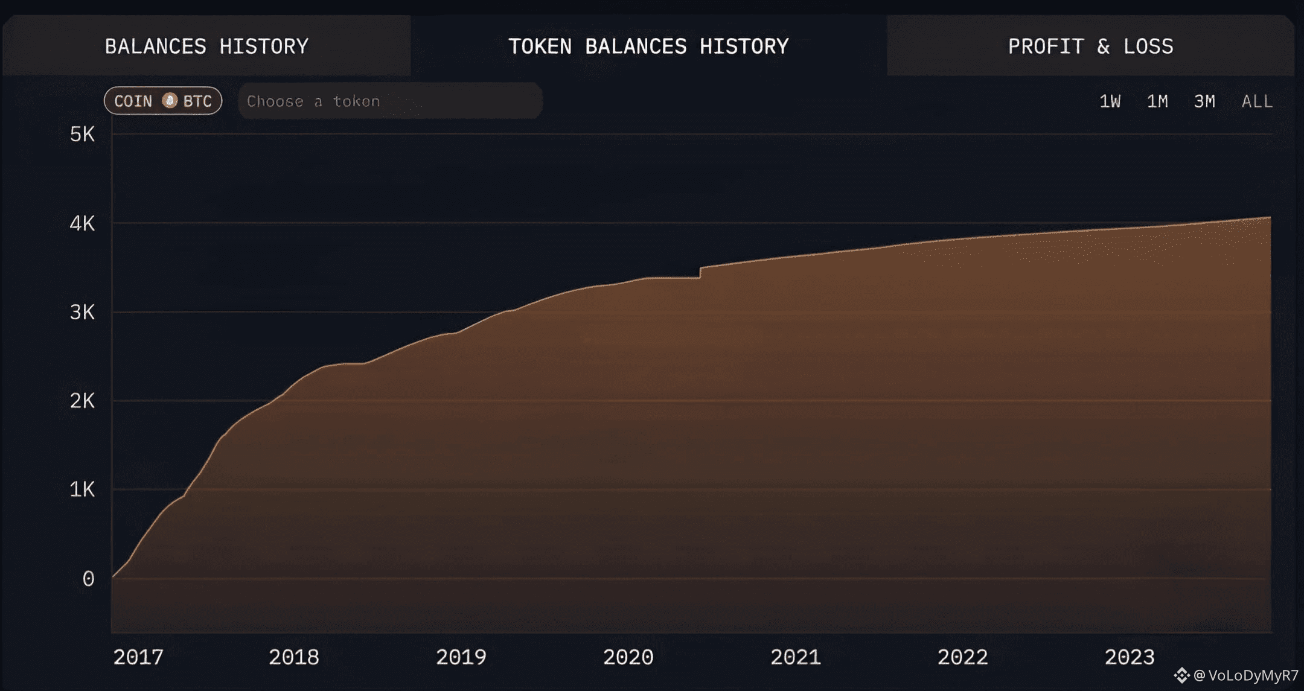Open the Profit & Loss tab

tap(1090, 46)
